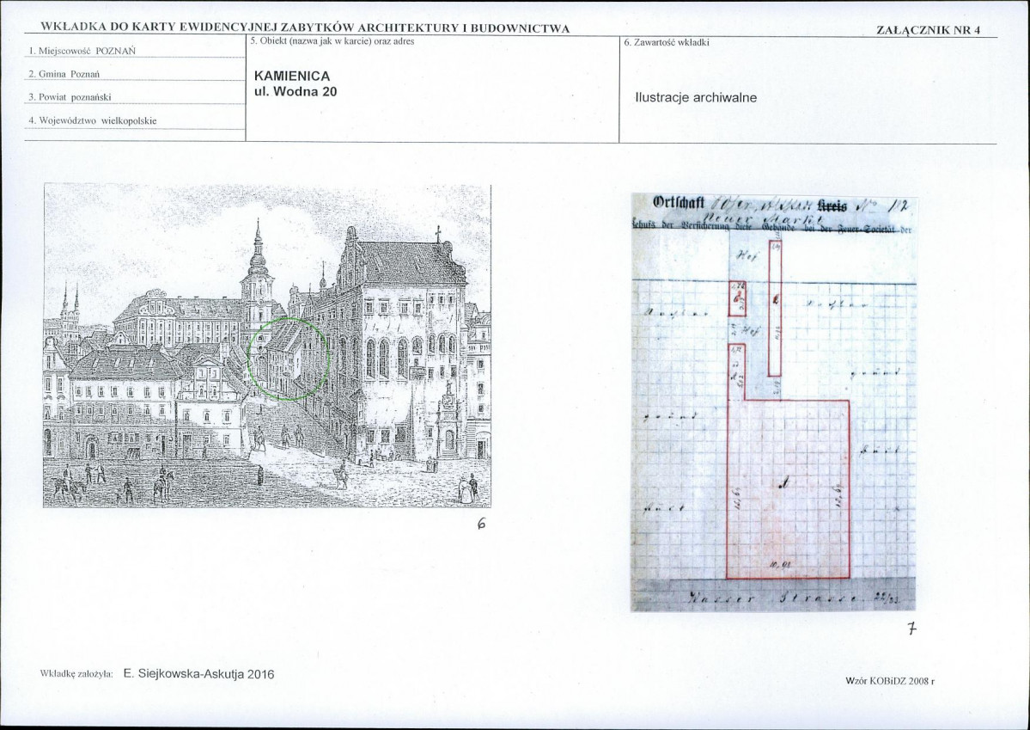Image resolution: width=1030 pixels, height=730 pixels.
Task: Click the 'Ortschaft' heading on the plan
Action: tap(680, 203)
